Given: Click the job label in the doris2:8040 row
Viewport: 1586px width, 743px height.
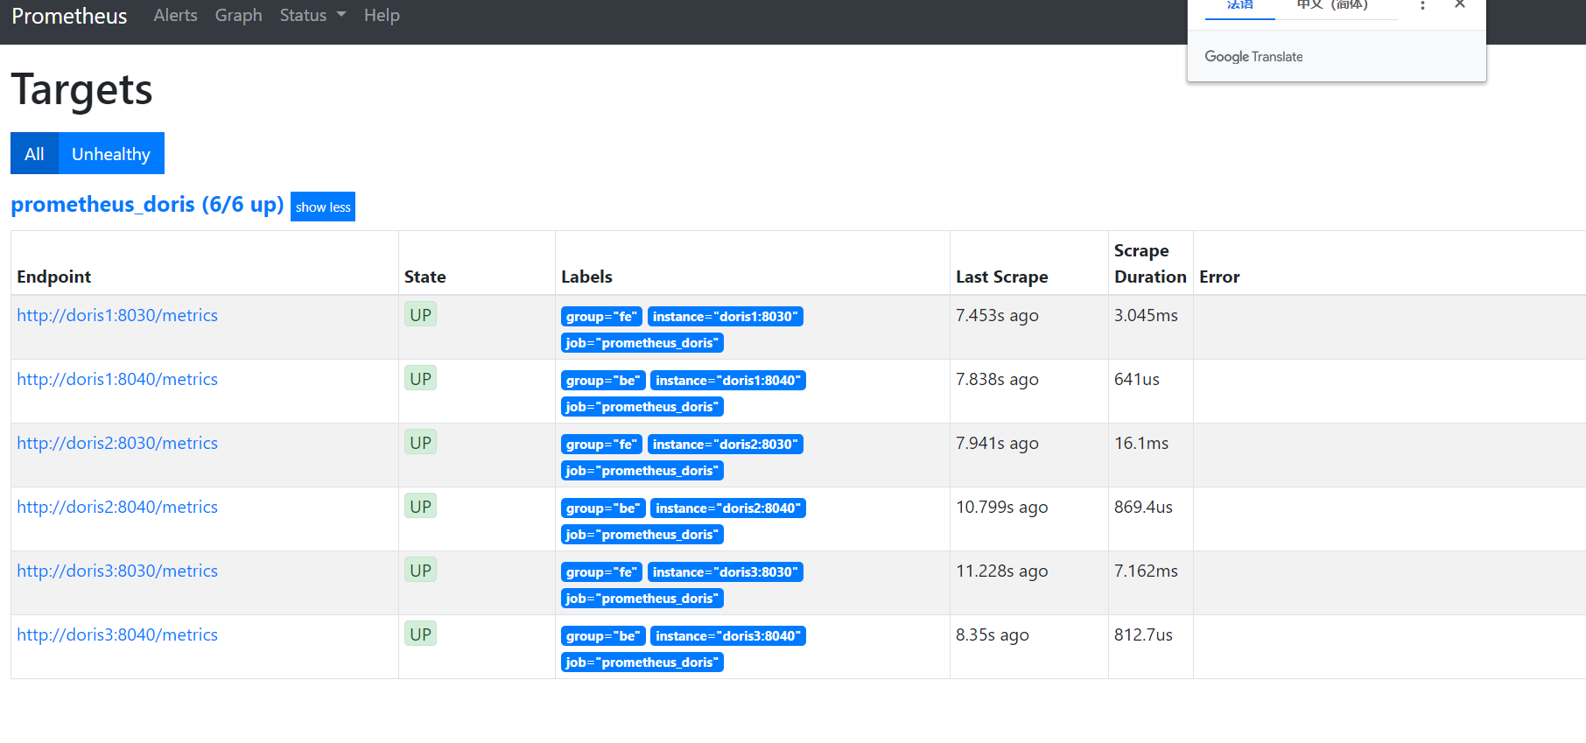Looking at the screenshot, I should coord(642,535).
